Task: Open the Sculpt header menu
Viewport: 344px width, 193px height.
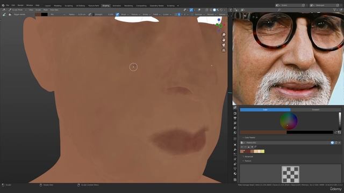Action: click(38, 10)
